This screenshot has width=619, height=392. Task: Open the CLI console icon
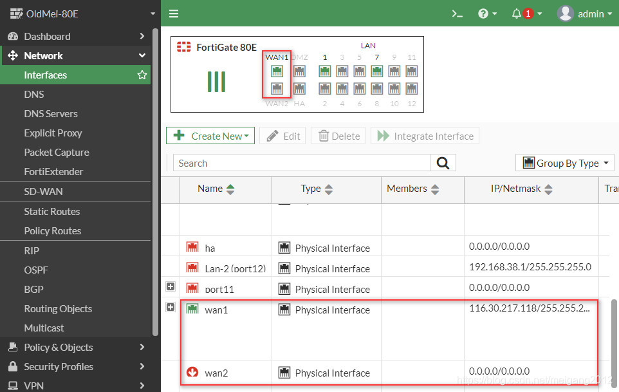tap(457, 14)
